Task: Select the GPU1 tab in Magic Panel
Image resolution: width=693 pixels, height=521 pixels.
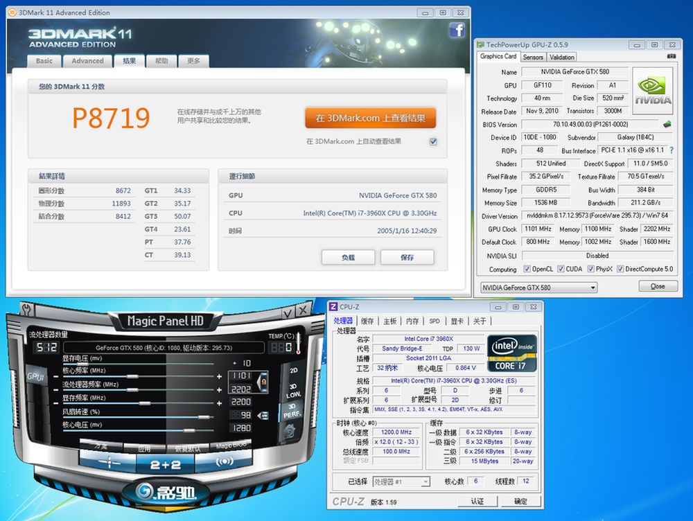Action: point(35,376)
